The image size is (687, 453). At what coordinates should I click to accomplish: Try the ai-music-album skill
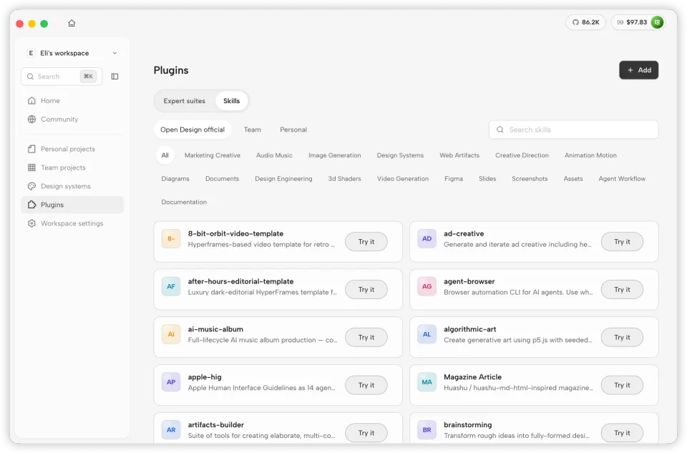tap(366, 337)
